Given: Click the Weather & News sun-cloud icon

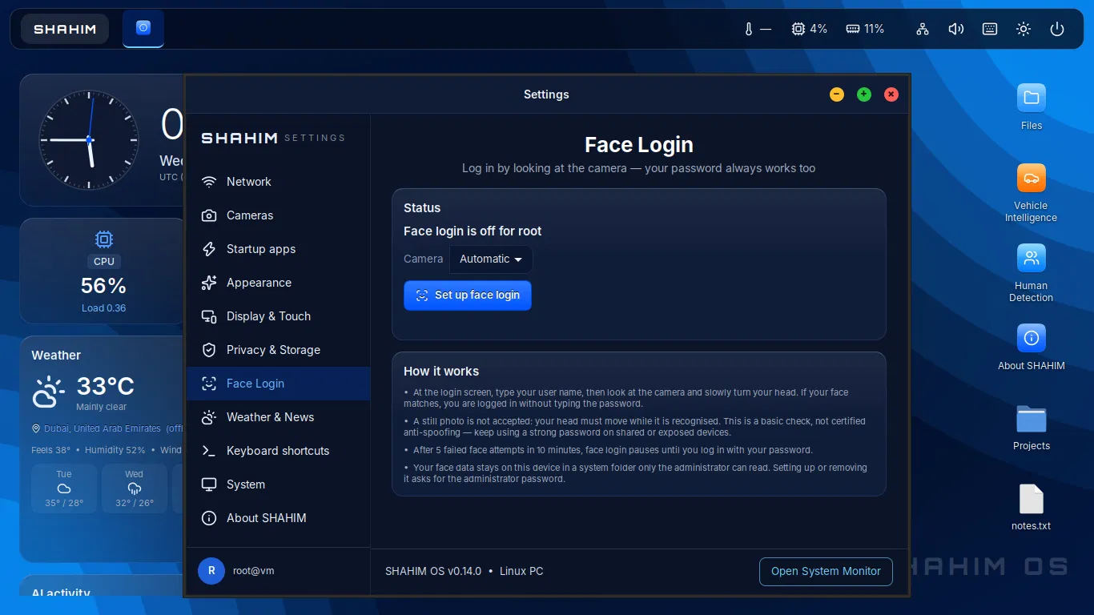Looking at the screenshot, I should [x=209, y=417].
